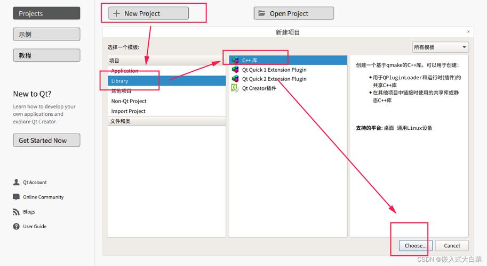Click the Blogs RSS feed icon

16,212
